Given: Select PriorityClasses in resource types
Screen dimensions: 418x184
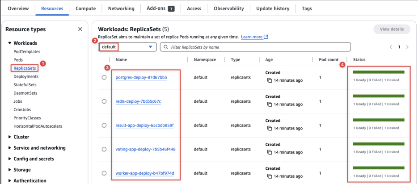Looking at the screenshot, I should tap(27, 118).
